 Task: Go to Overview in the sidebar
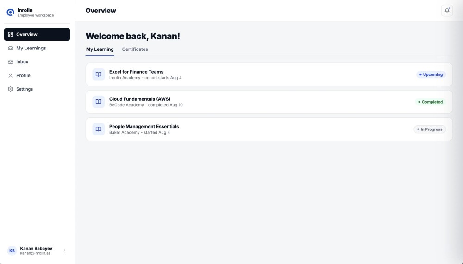point(37,35)
